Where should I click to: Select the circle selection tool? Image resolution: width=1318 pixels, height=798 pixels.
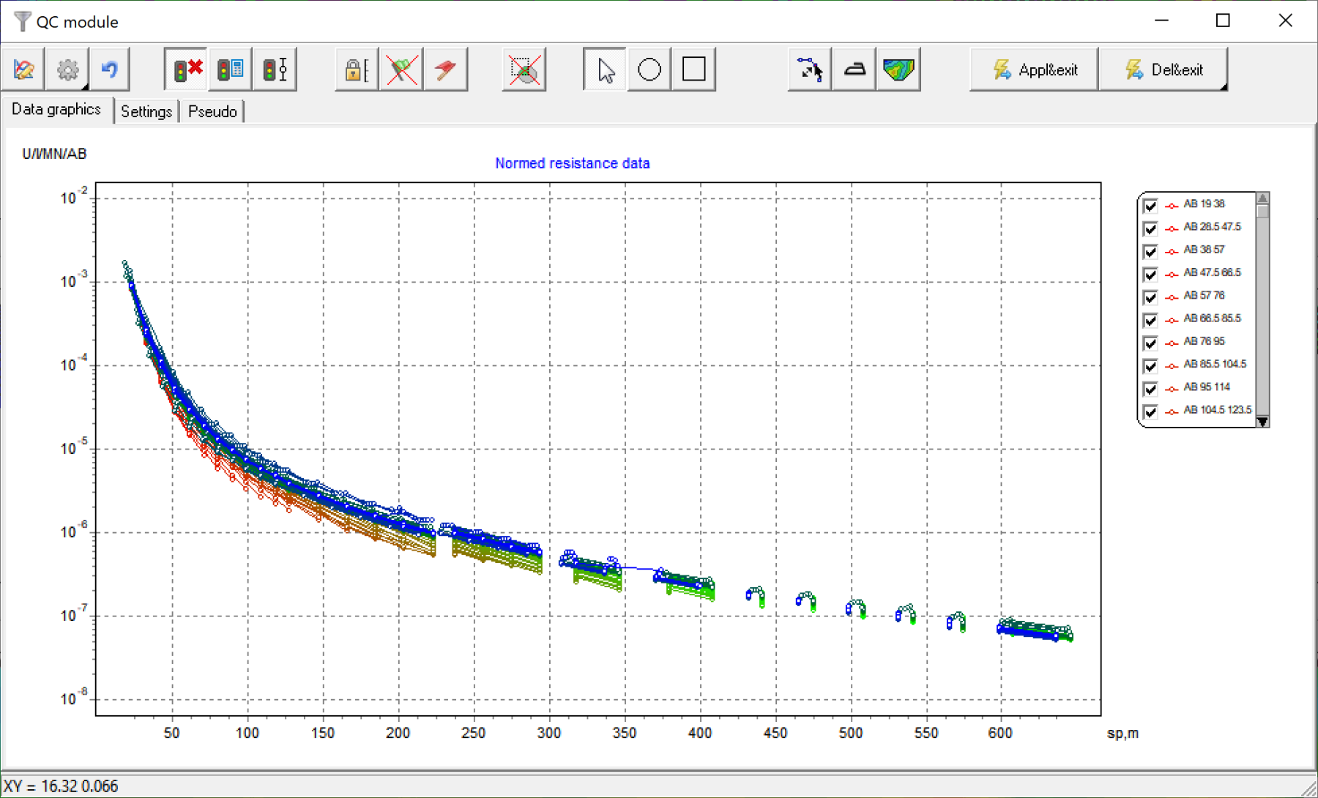pos(649,70)
